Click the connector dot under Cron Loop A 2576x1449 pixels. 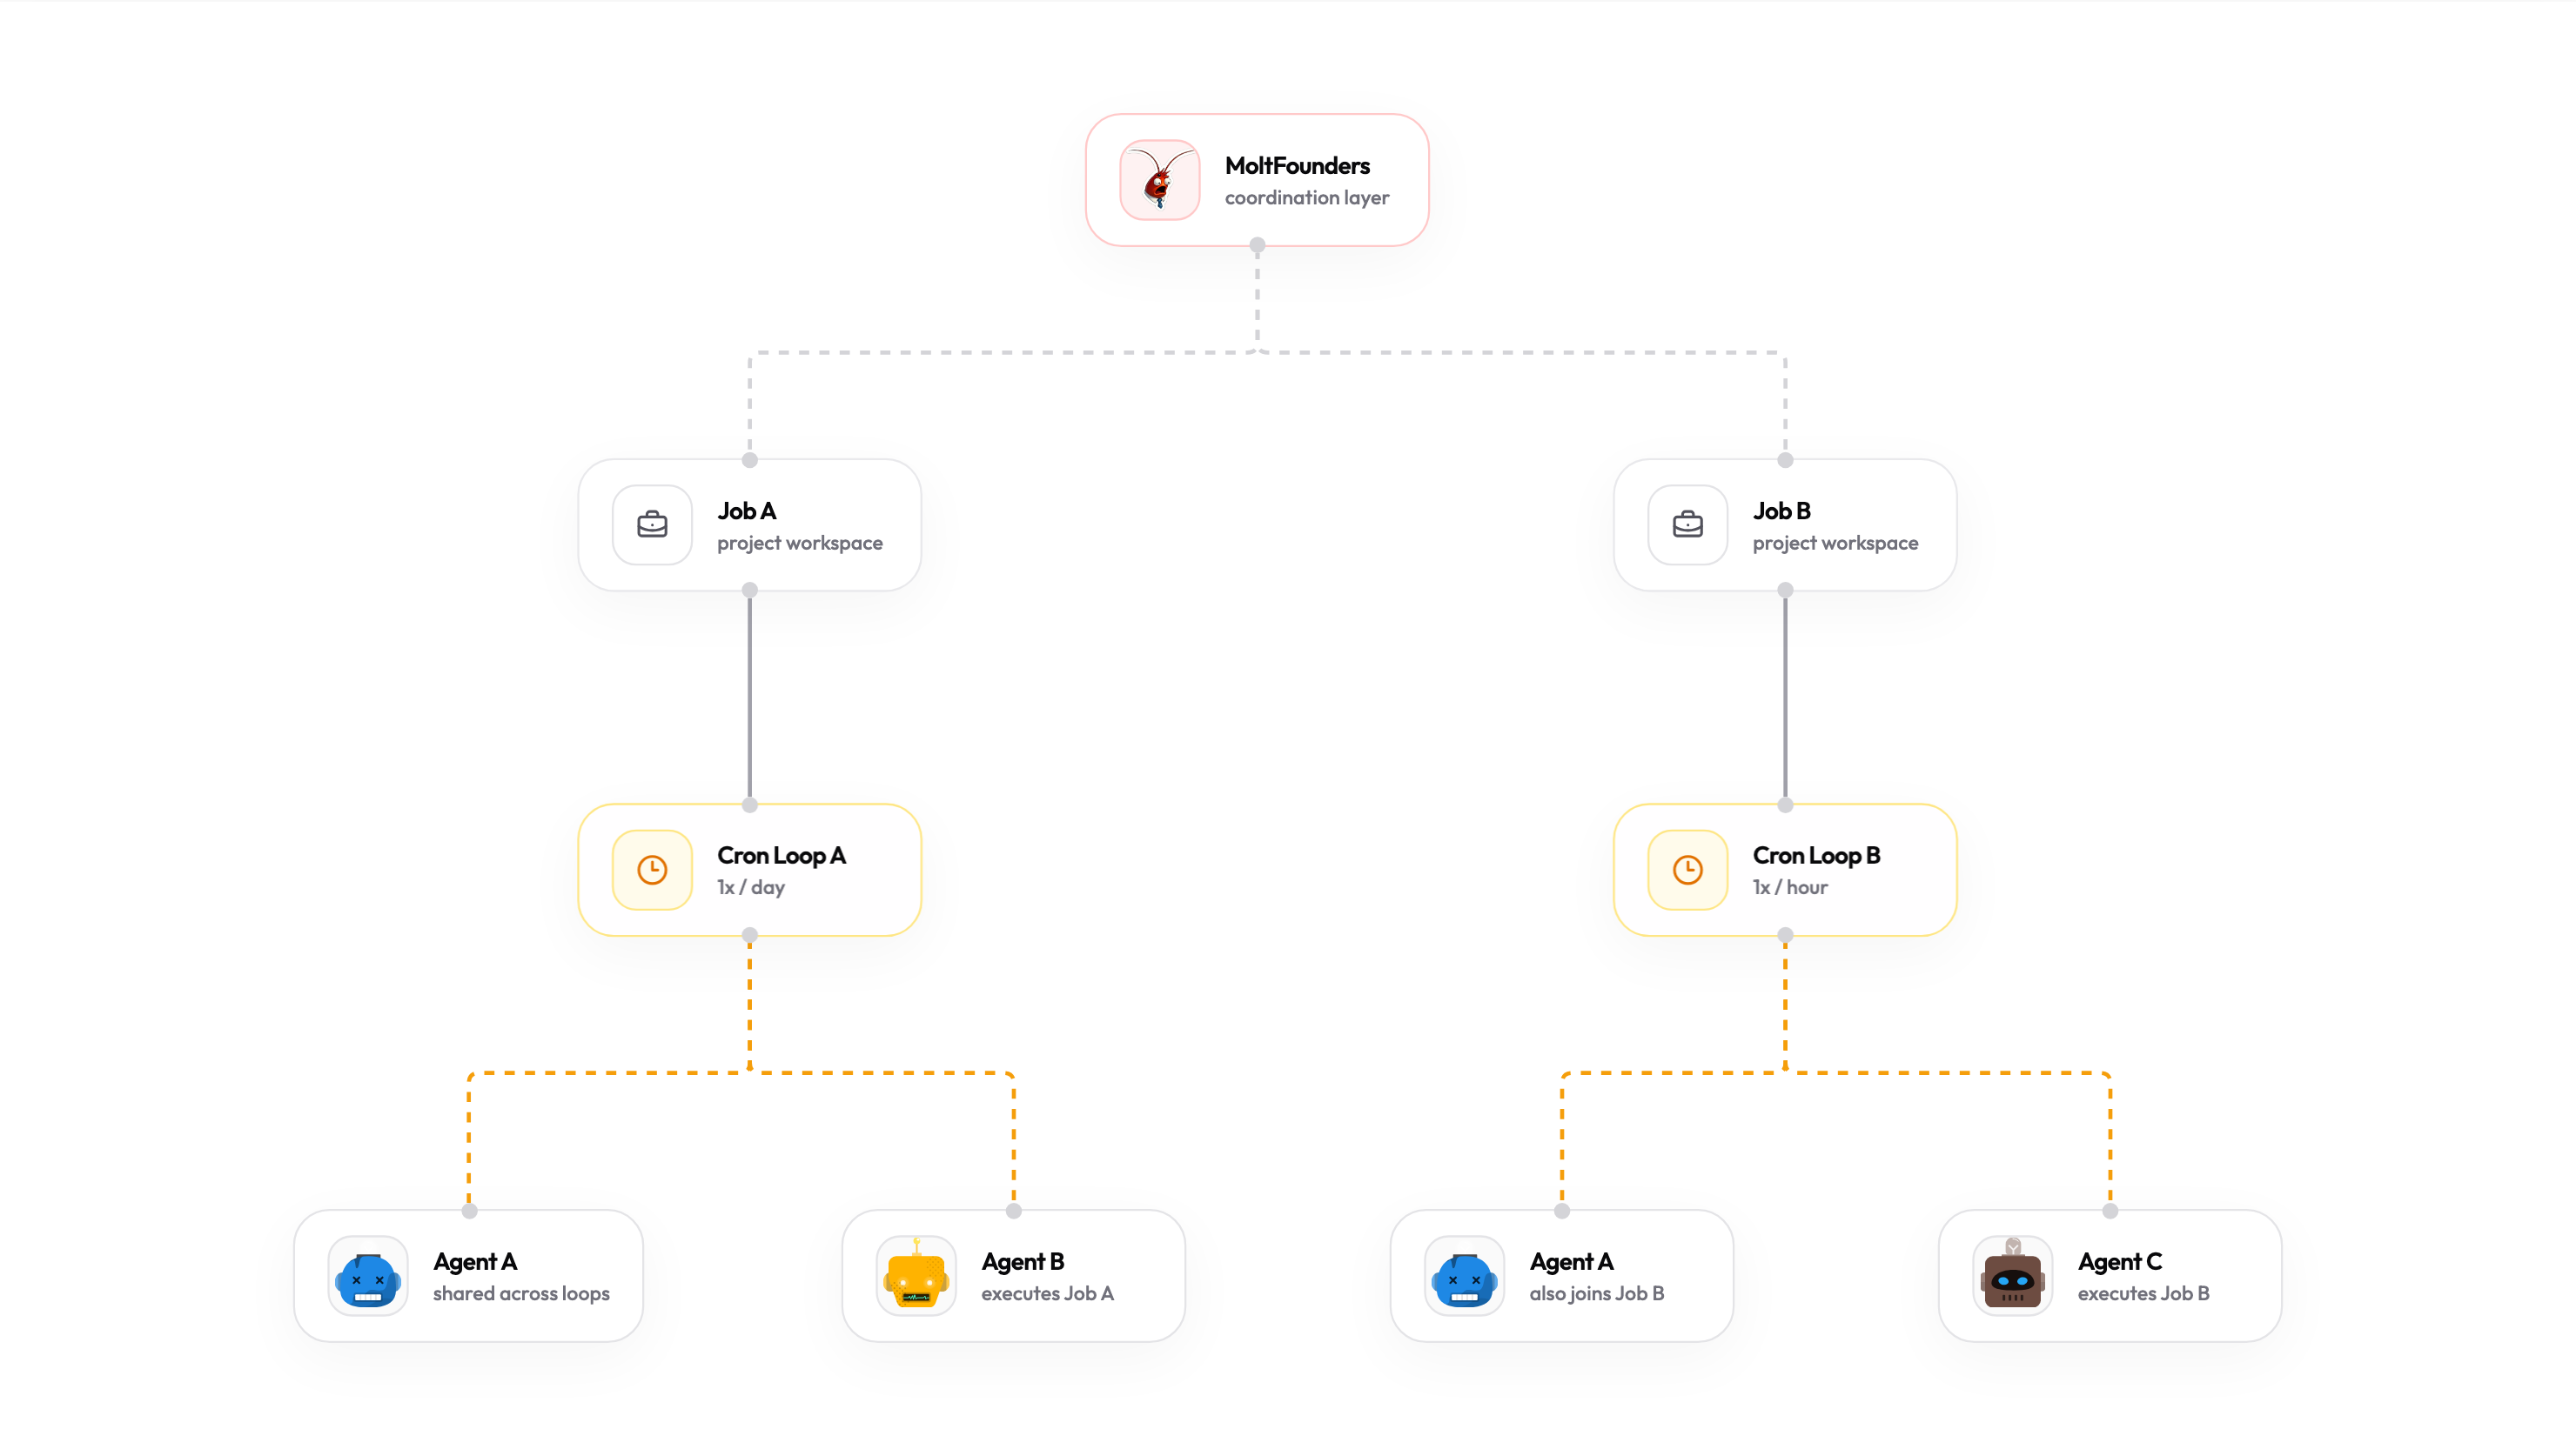(749, 932)
